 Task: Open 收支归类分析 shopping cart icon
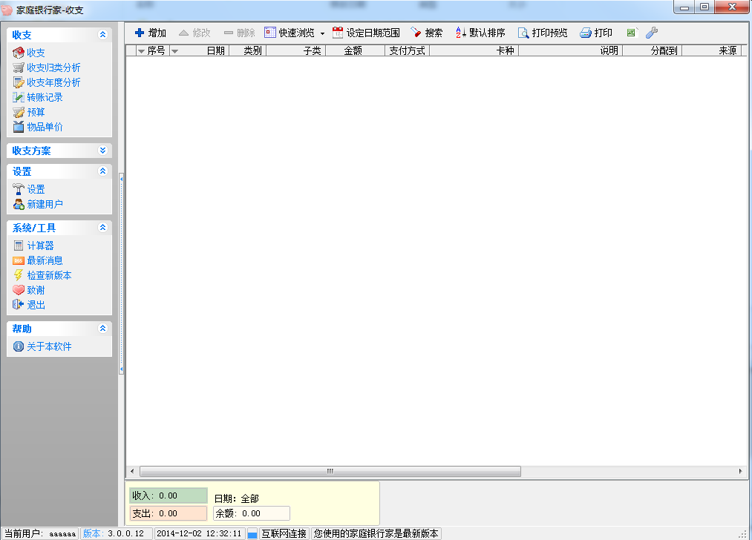[19, 67]
